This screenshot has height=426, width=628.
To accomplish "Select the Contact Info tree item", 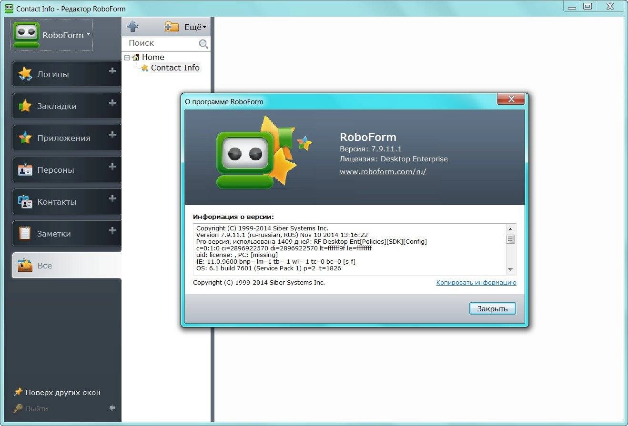I will pyautogui.click(x=175, y=68).
